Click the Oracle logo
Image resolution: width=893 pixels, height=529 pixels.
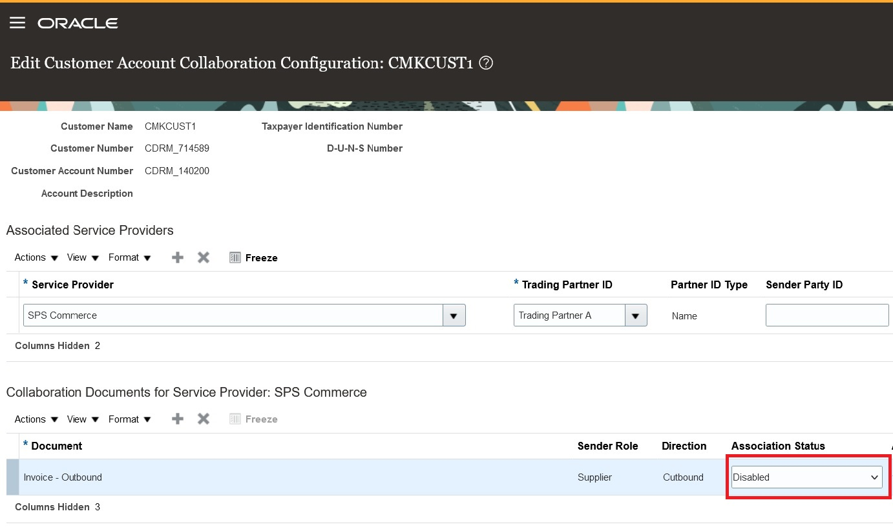(78, 23)
